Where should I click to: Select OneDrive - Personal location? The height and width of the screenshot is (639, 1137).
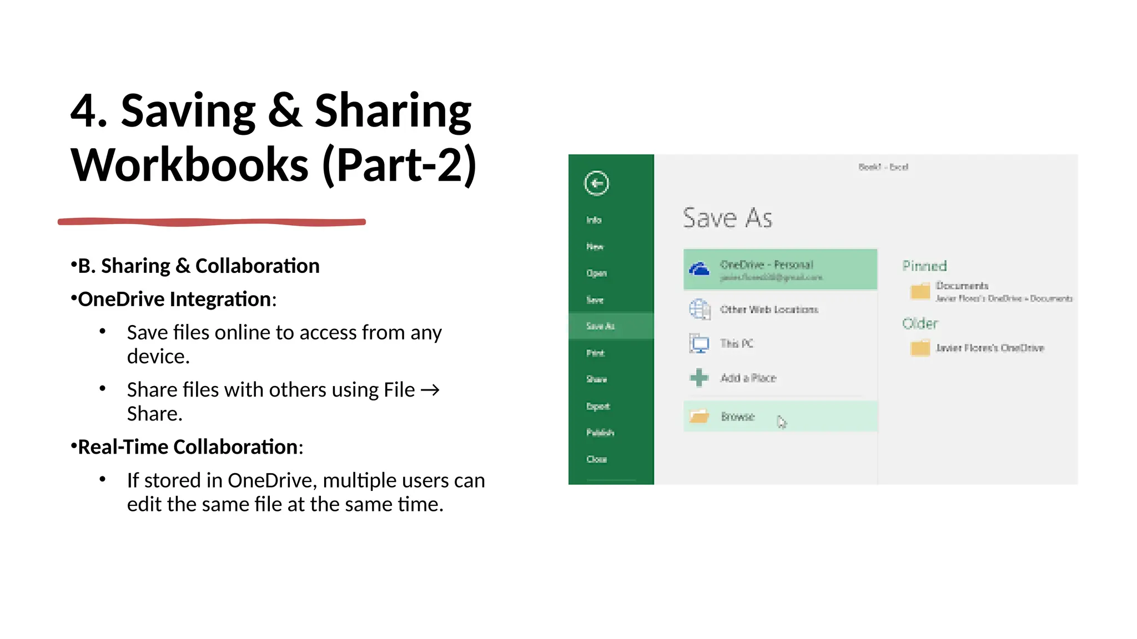780,270
